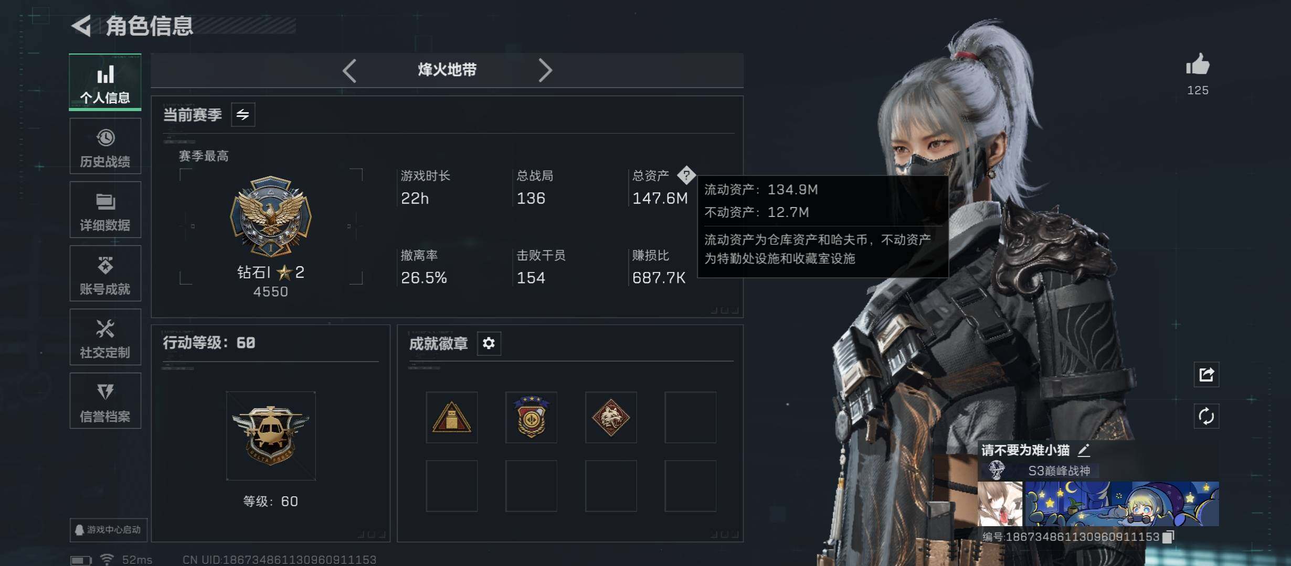Edit the nickname 请不要为难小猫 with the pencil icon
The image size is (1291, 566).
(x=1084, y=450)
